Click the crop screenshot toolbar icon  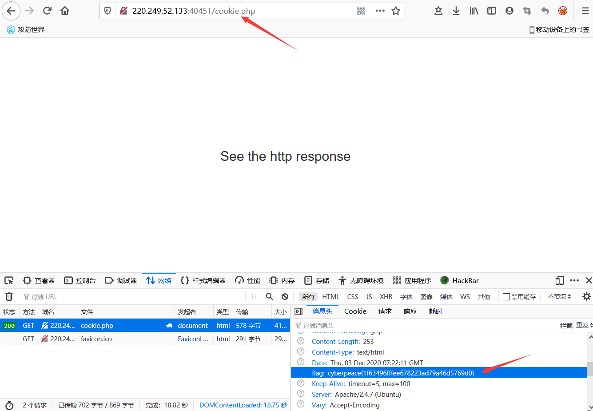527,11
